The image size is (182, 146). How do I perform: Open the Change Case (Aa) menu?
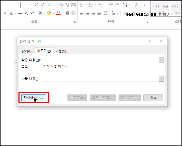[51, 5]
